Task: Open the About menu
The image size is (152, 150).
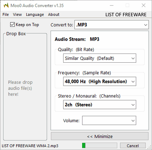Action: [x=54, y=15]
